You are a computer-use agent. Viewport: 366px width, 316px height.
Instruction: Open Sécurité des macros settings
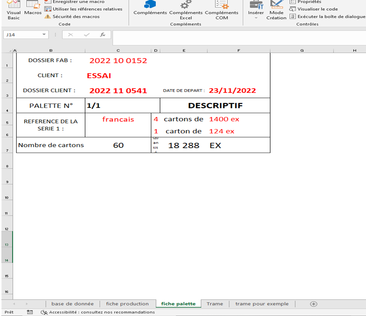pos(72,16)
